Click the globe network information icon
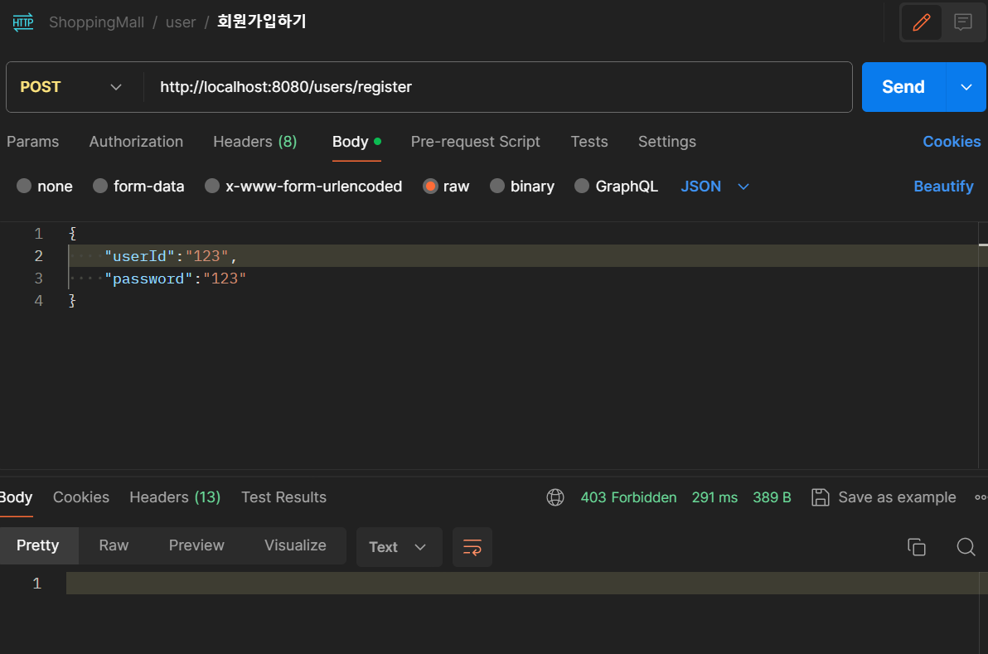988x654 pixels. (555, 497)
